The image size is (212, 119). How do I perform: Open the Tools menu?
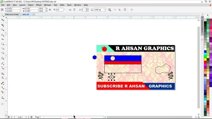[x=69, y=5]
